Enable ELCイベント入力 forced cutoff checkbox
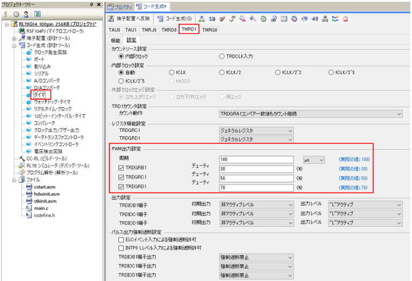 point(121,240)
